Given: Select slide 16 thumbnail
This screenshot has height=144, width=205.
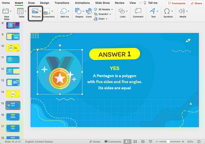Looking at the screenshot, I should (x=13, y=117).
